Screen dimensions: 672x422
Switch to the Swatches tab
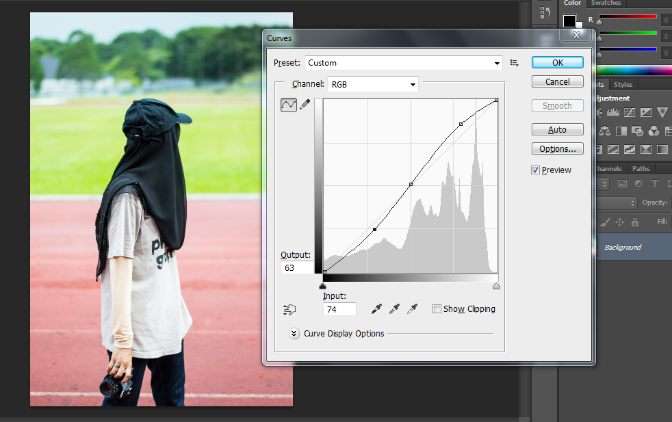[x=606, y=3]
